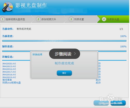
Task: Click the disc and pen application logo
Action: pyautogui.click(x=7, y=7)
